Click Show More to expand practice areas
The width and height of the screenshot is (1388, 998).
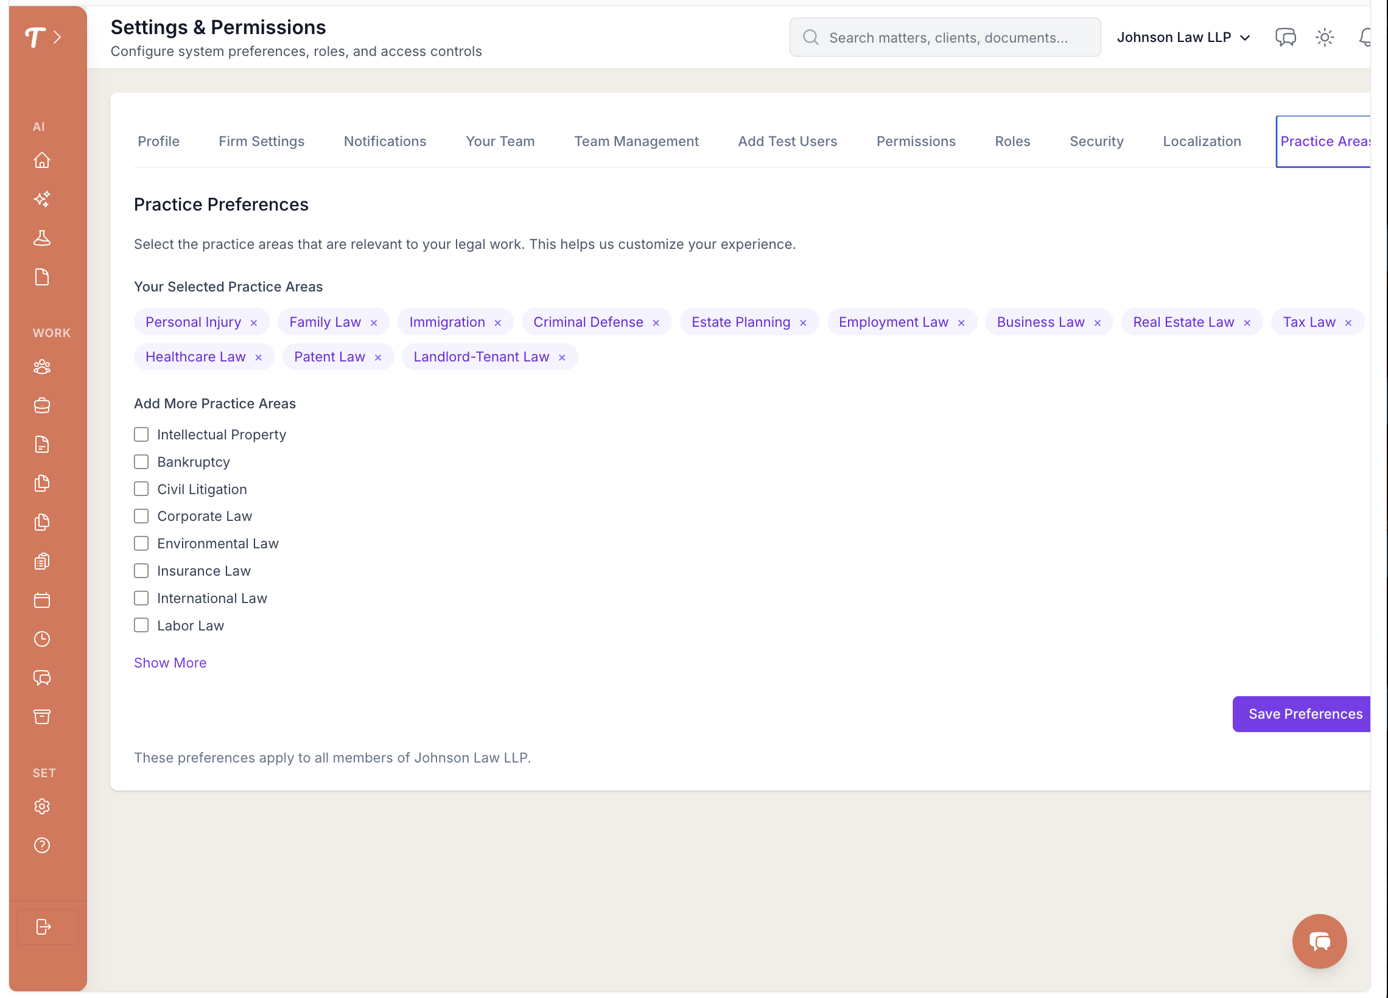[x=170, y=663]
